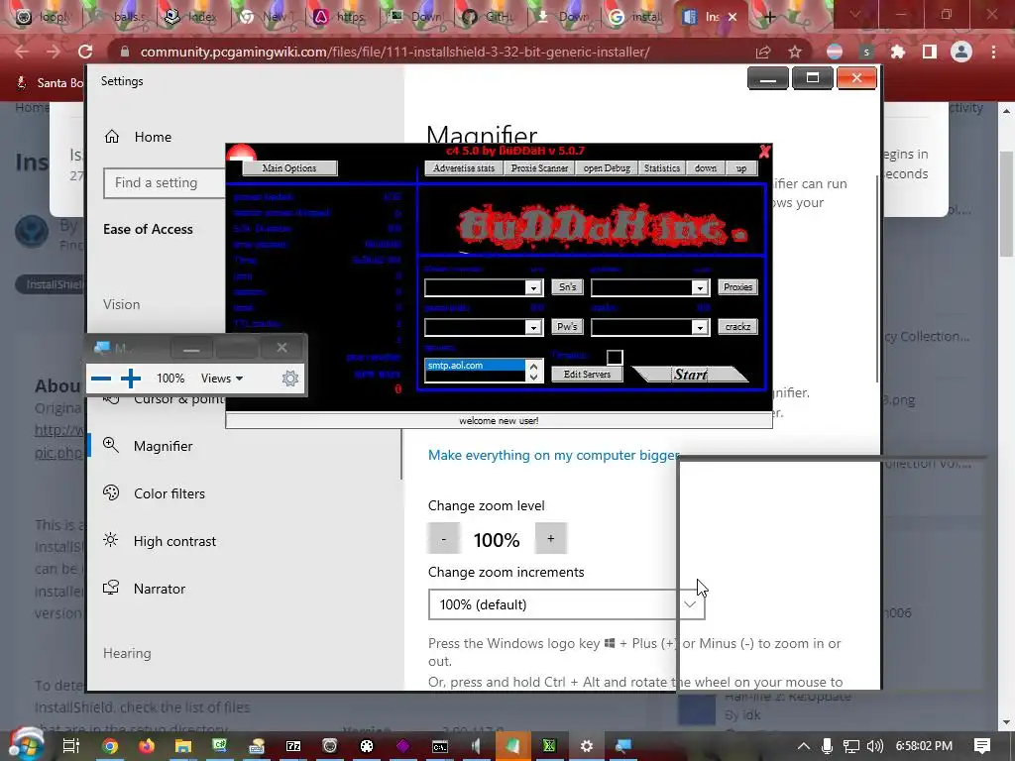This screenshot has width=1015, height=761.
Task: Open Settings gear on the taskbar
Action: [x=587, y=746]
